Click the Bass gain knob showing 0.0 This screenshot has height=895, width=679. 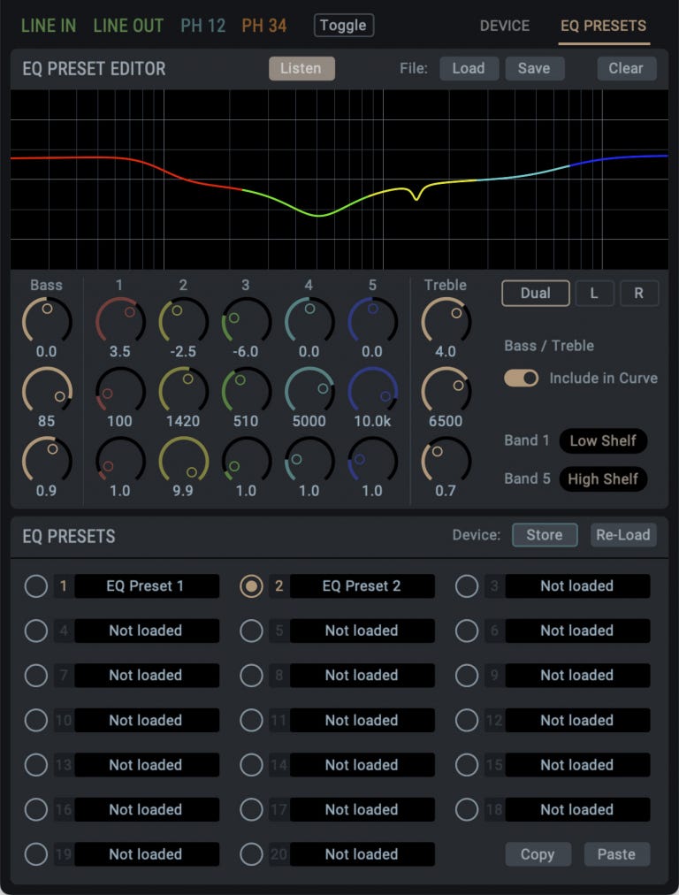[46, 320]
